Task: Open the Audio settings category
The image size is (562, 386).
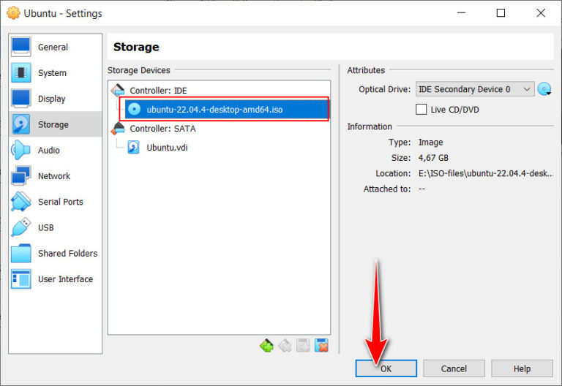Action: [55, 150]
